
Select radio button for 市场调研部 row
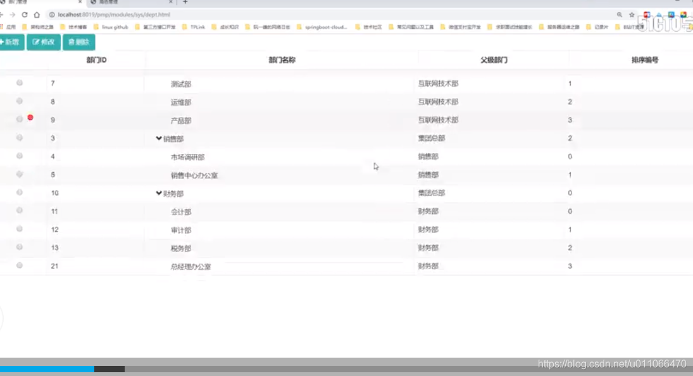coord(20,156)
